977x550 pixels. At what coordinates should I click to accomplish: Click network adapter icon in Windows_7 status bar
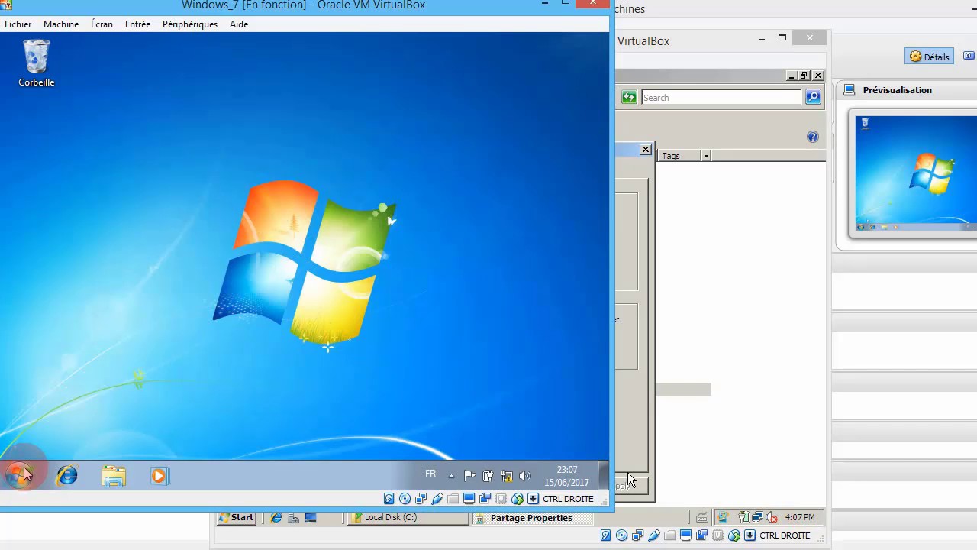pos(421,499)
